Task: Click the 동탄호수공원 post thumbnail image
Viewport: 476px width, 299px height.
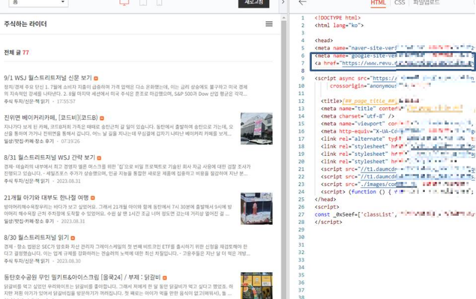Action: 256,286
